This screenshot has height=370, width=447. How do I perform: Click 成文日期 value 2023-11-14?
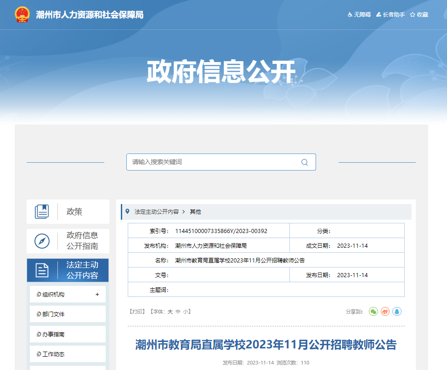(x=352, y=245)
